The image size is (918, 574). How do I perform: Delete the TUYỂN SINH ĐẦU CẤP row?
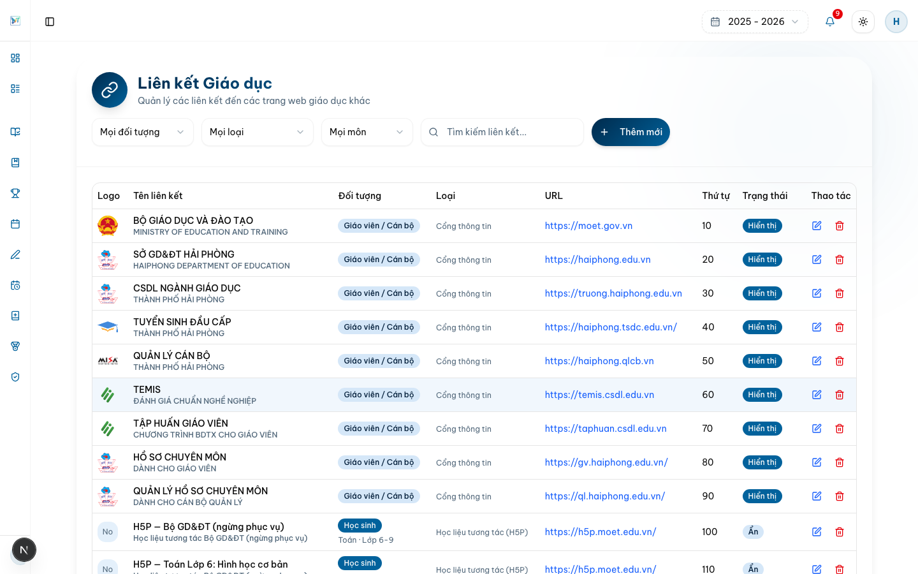tap(840, 327)
